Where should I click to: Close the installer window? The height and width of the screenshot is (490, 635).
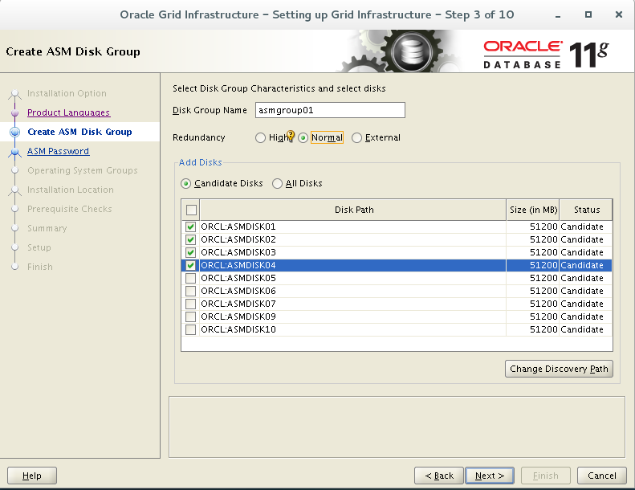click(x=619, y=14)
